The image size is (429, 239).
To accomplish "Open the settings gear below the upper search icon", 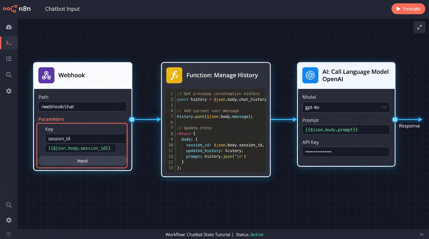I will (9, 91).
